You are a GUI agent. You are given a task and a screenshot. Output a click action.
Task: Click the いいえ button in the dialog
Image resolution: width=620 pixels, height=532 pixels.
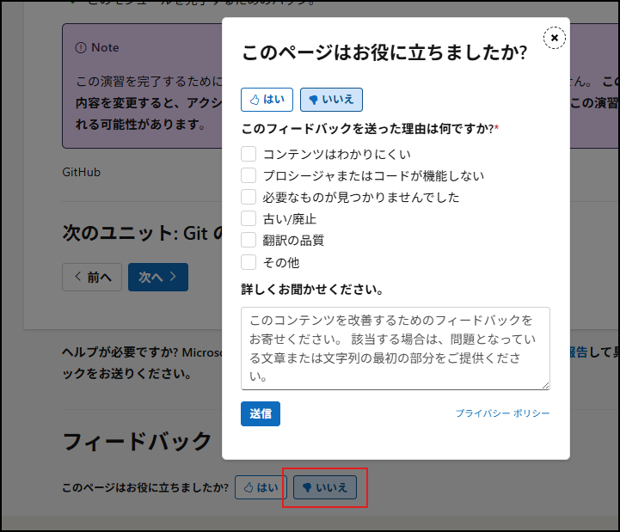331,100
